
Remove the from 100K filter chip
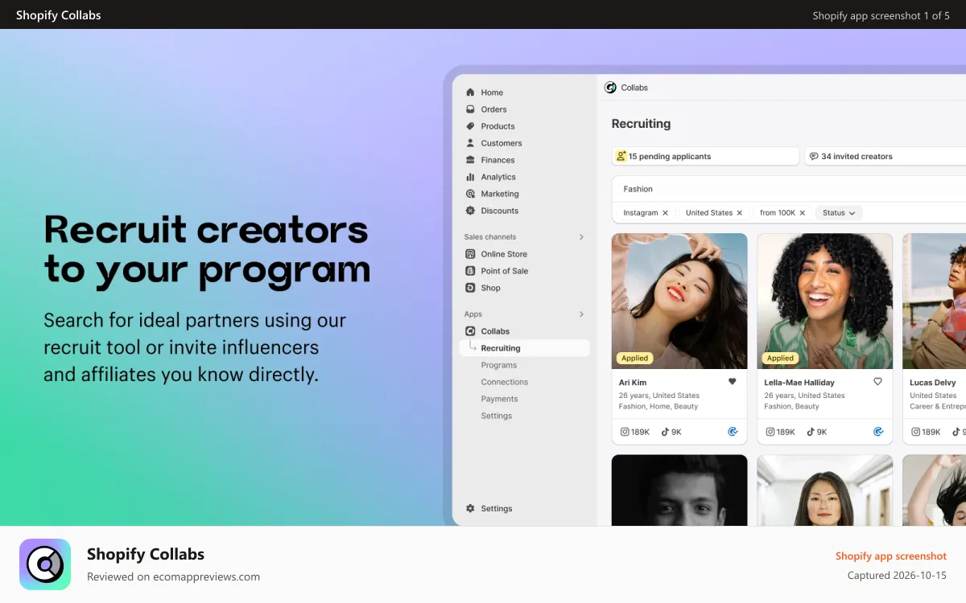[x=803, y=213]
